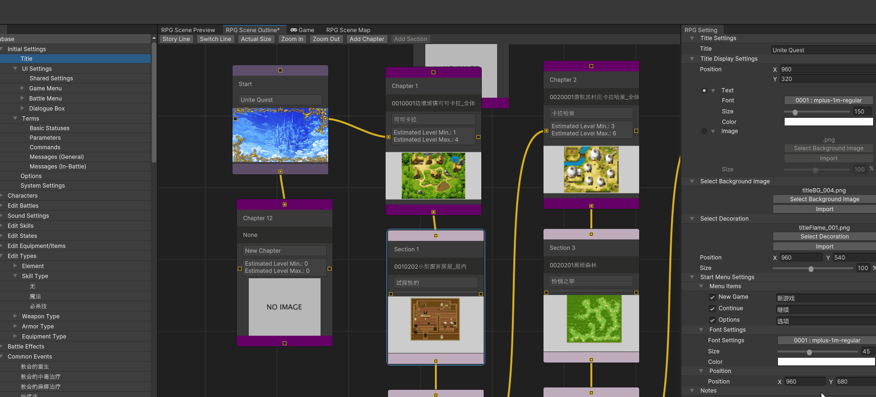The height and width of the screenshot is (397, 876).
Task: Adjust the Text Size slider showing 150
Action: [795, 112]
